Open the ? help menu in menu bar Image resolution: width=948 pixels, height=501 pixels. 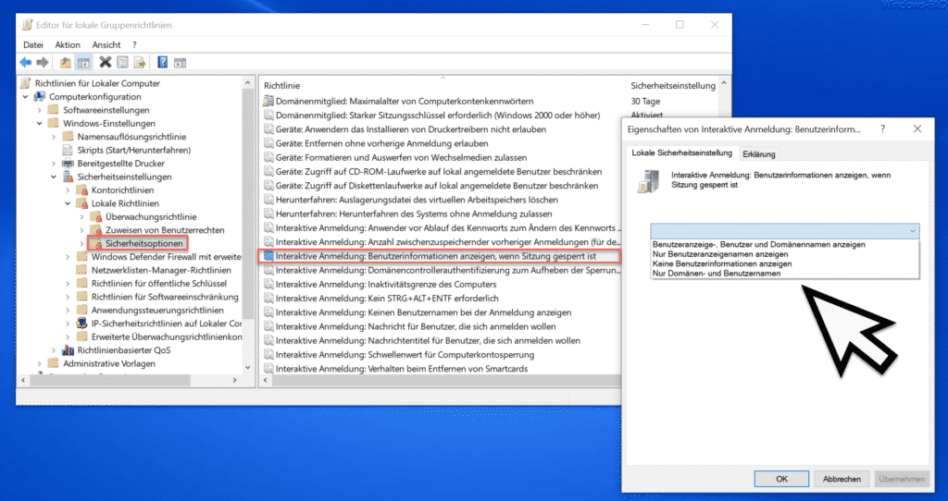coord(134,44)
